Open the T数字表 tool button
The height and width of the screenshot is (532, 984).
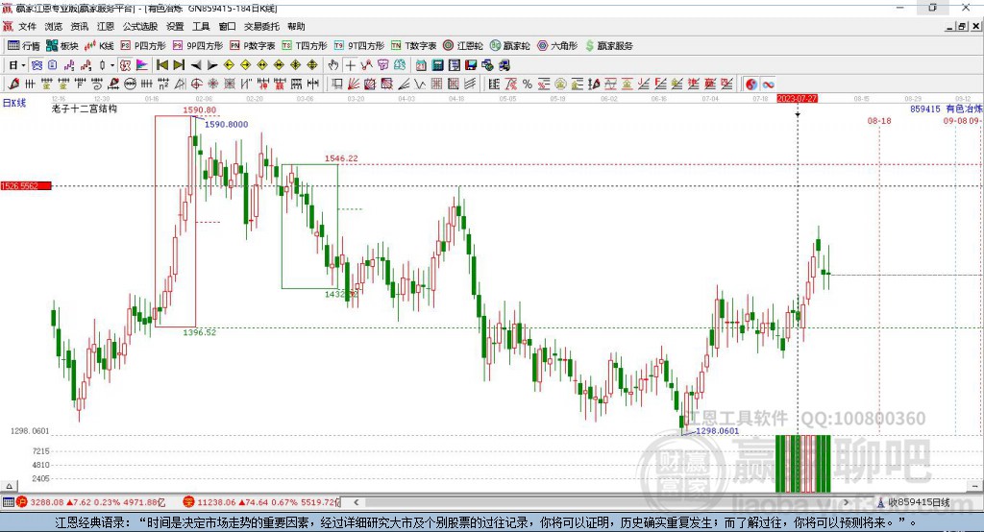coord(413,46)
